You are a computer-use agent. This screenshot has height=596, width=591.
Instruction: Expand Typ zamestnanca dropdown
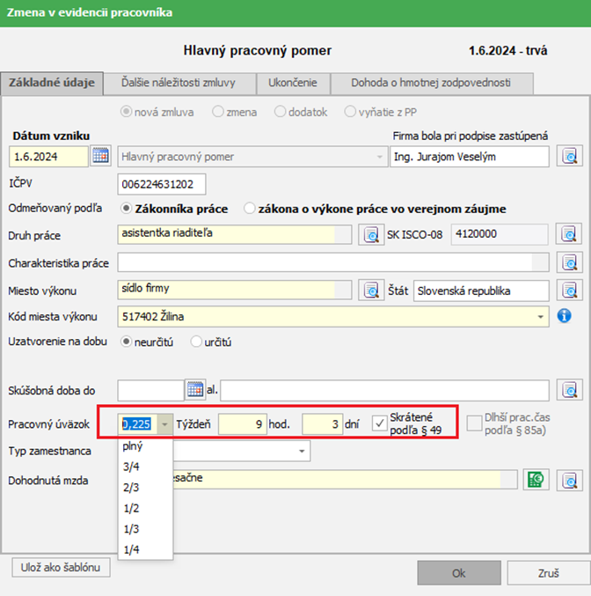pyautogui.click(x=302, y=451)
